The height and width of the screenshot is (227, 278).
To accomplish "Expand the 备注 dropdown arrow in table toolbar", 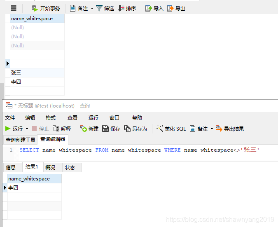I will click(92, 8).
